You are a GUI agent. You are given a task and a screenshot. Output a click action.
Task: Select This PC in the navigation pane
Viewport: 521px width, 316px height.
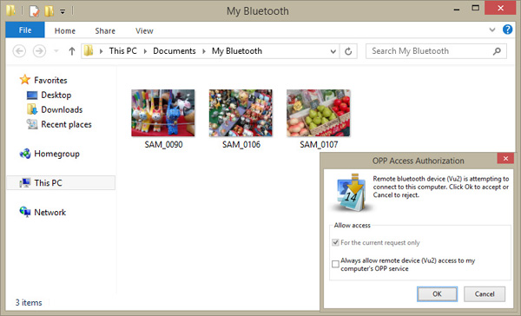click(61, 183)
